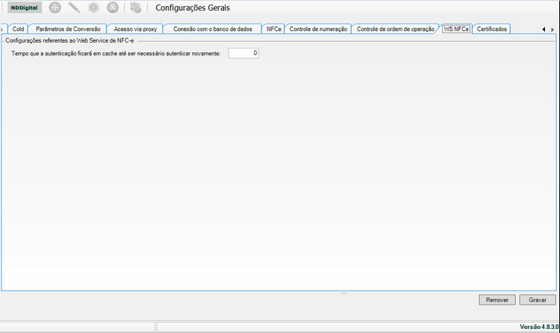Viewport: 560px width, 333px height.
Task: Click the Gravar button
Action: [x=538, y=300]
